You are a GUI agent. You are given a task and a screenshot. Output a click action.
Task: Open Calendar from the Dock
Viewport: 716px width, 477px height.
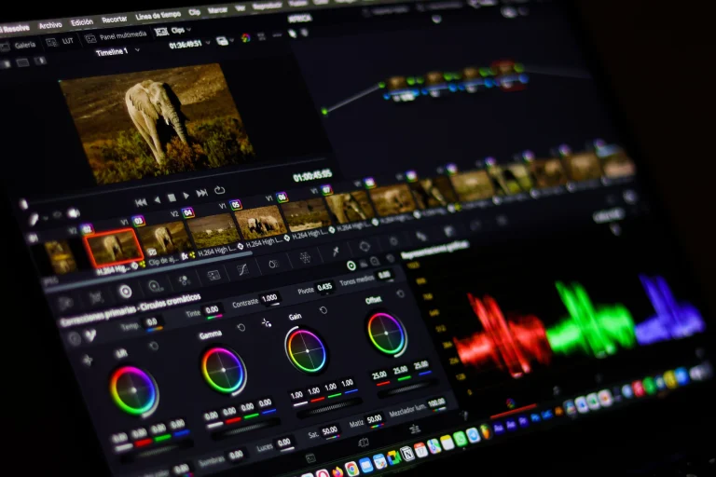[x=420, y=450]
